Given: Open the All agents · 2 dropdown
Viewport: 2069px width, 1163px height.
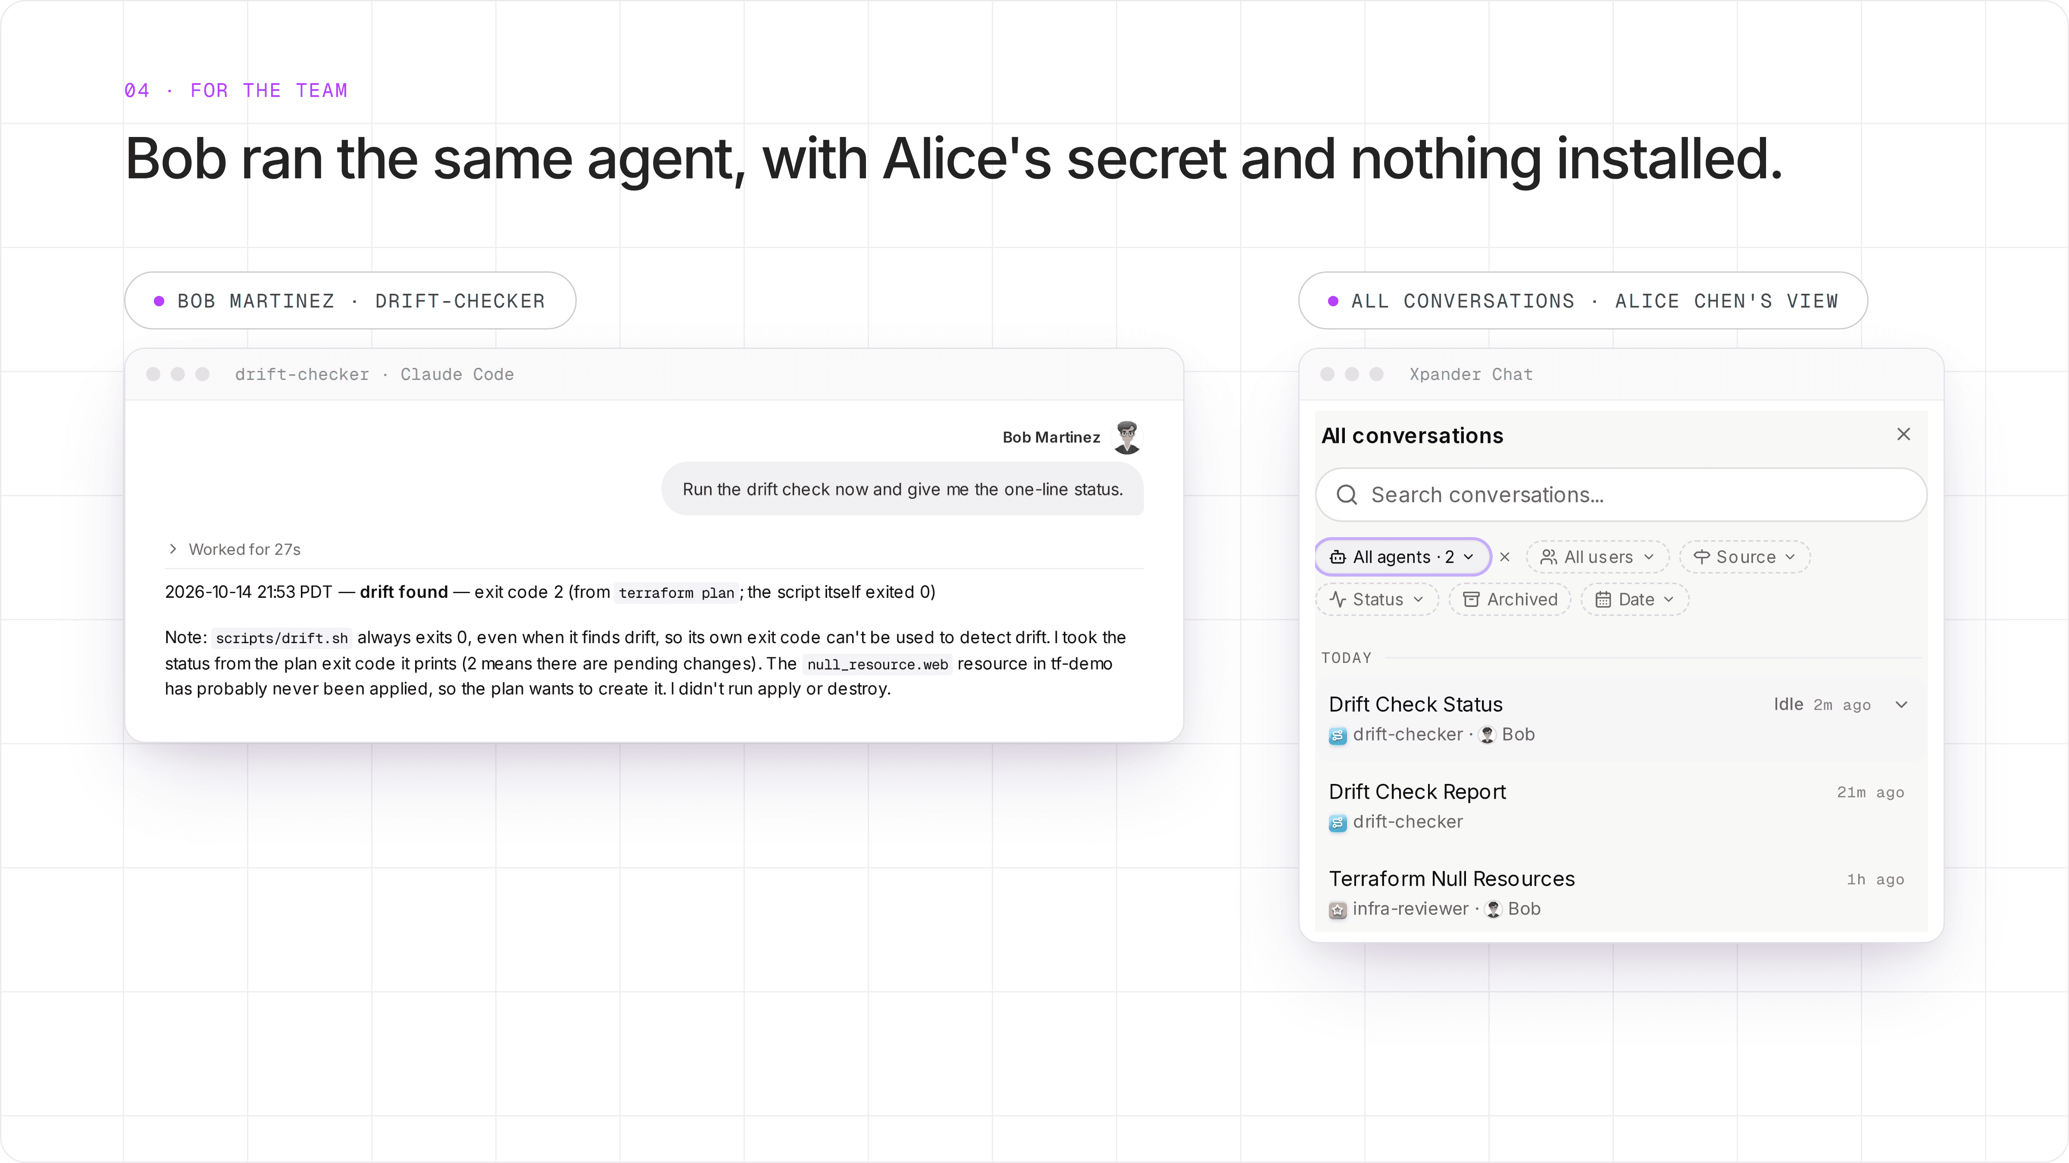Looking at the screenshot, I should [x=1402, y=557].
